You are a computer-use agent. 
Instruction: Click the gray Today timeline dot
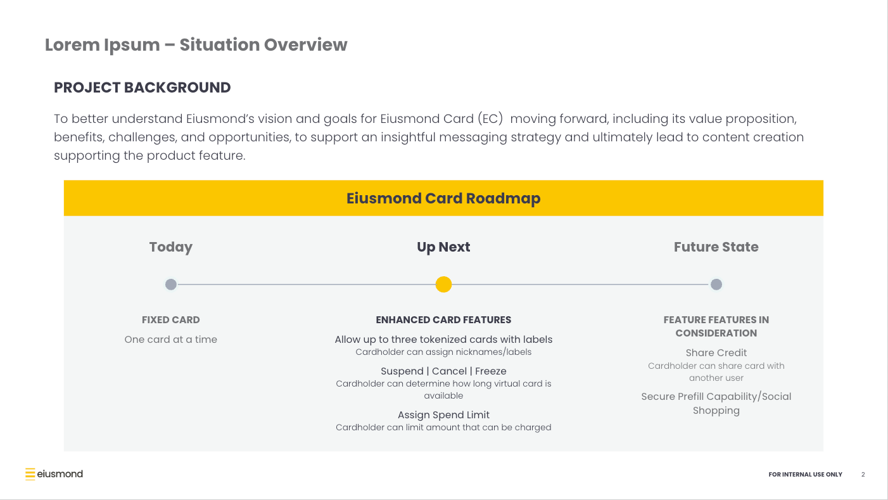point(171,285)
